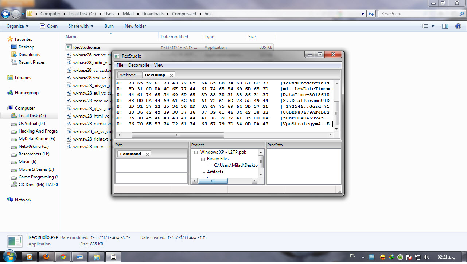
Task: Close the Command tab
Action: click(x=148, y=154)
